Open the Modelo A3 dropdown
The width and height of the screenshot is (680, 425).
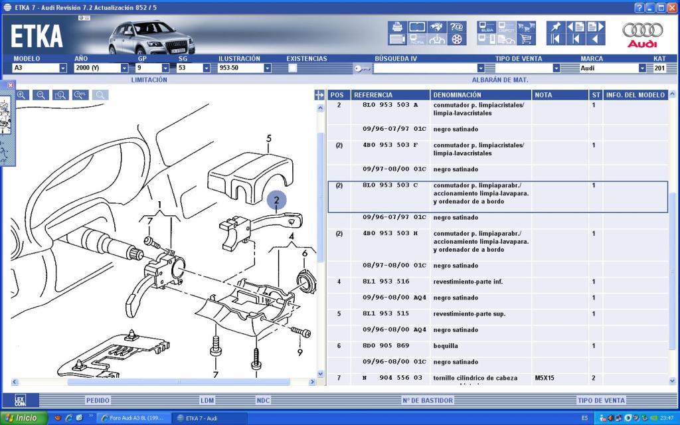(x=63, y=68)
